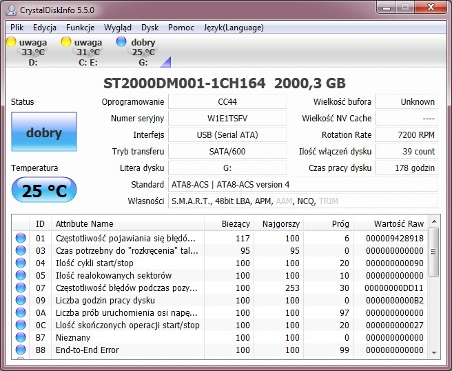Click the buffer size field 'Unknown'

click(x=407, y=101)
